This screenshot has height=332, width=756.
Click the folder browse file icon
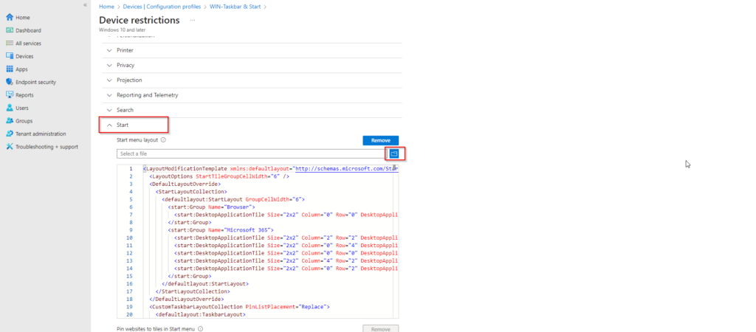click(x=394, y=153)
